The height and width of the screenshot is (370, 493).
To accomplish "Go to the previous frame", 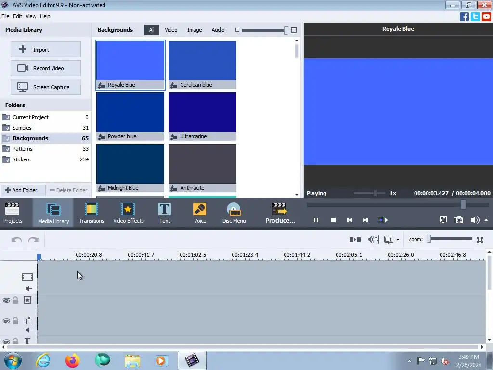I will coord(350,220).
